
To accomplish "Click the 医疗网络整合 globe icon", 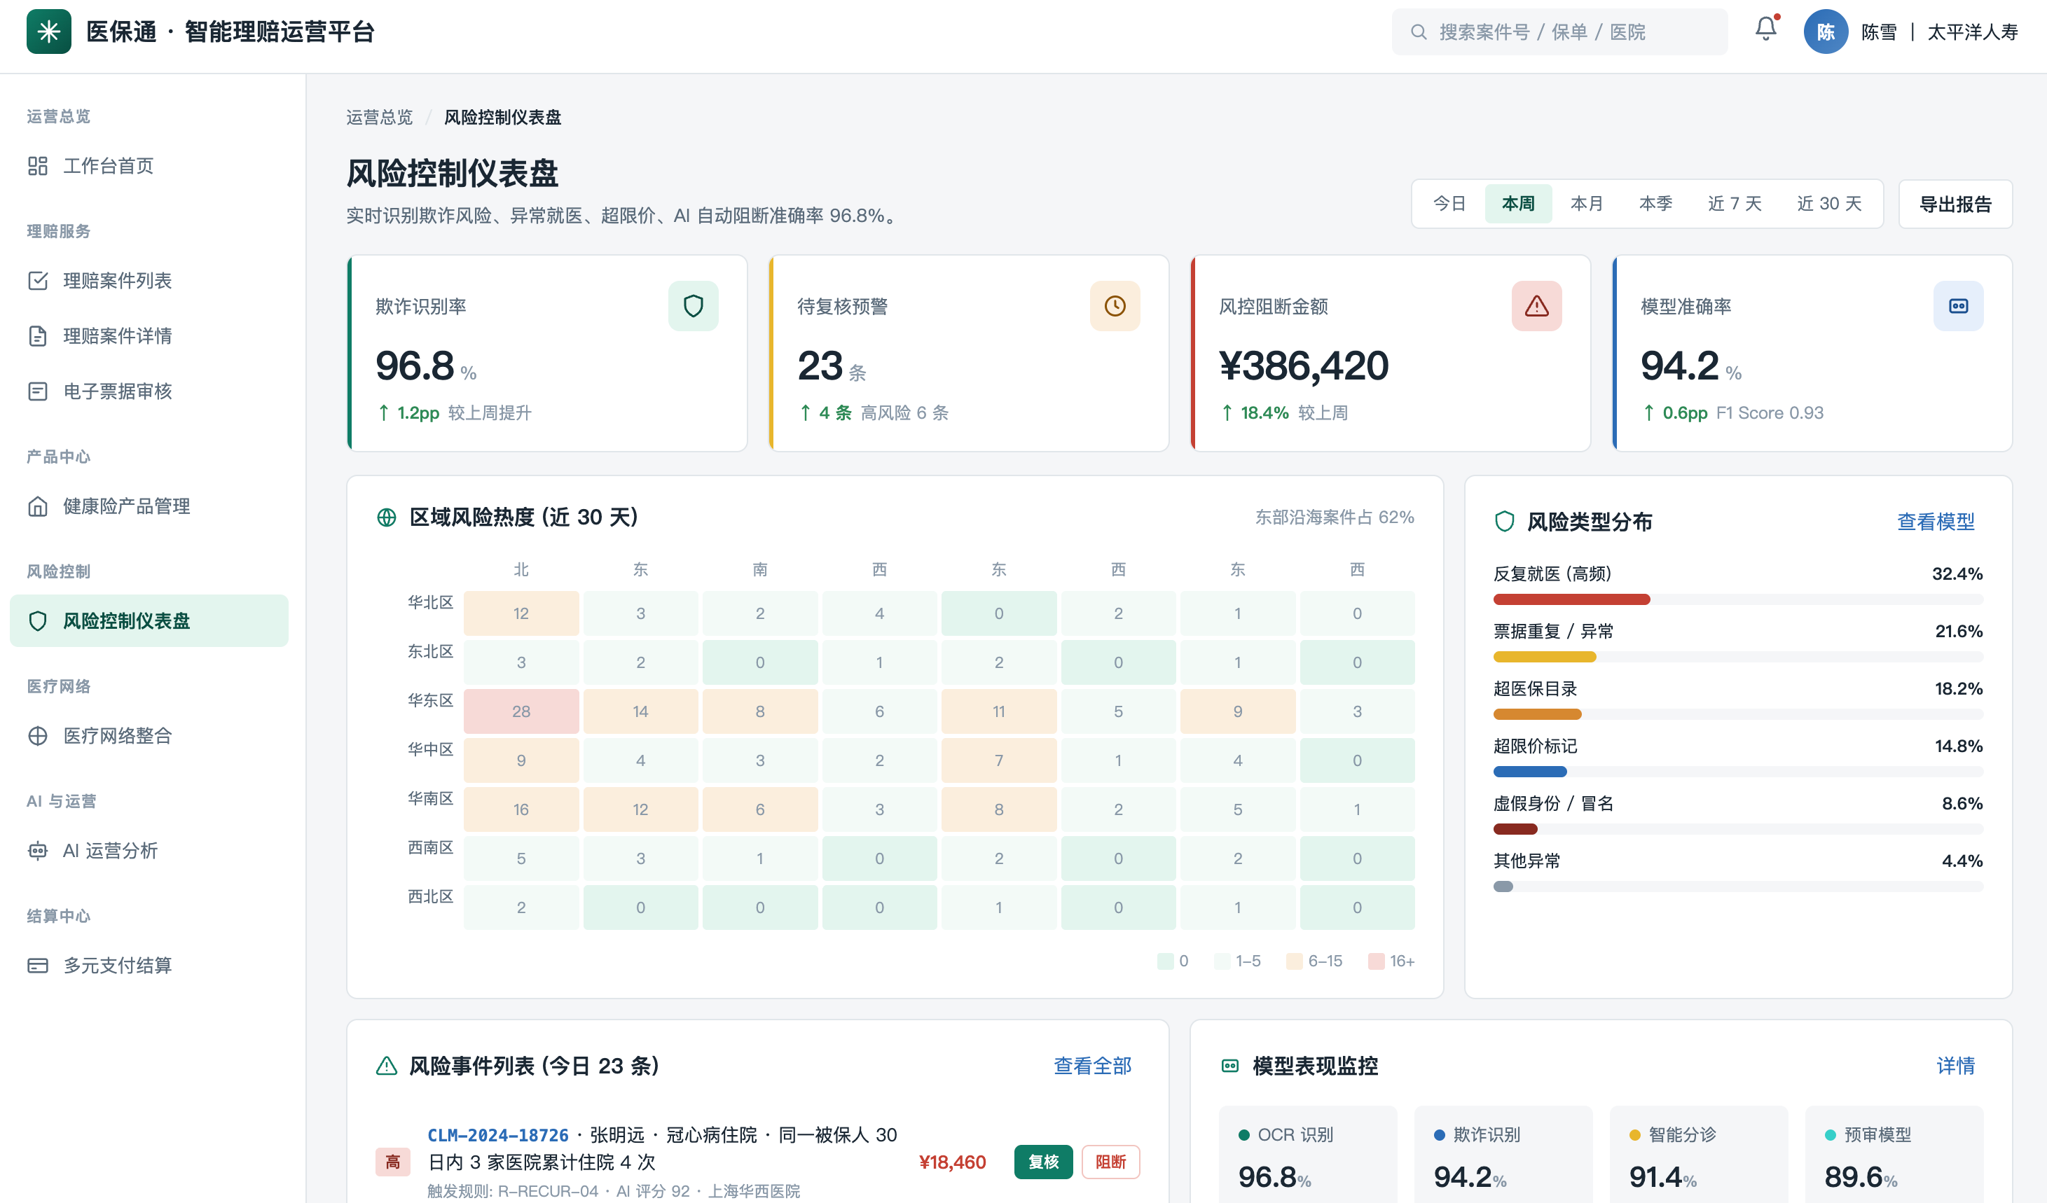I will tap(37, 735).
